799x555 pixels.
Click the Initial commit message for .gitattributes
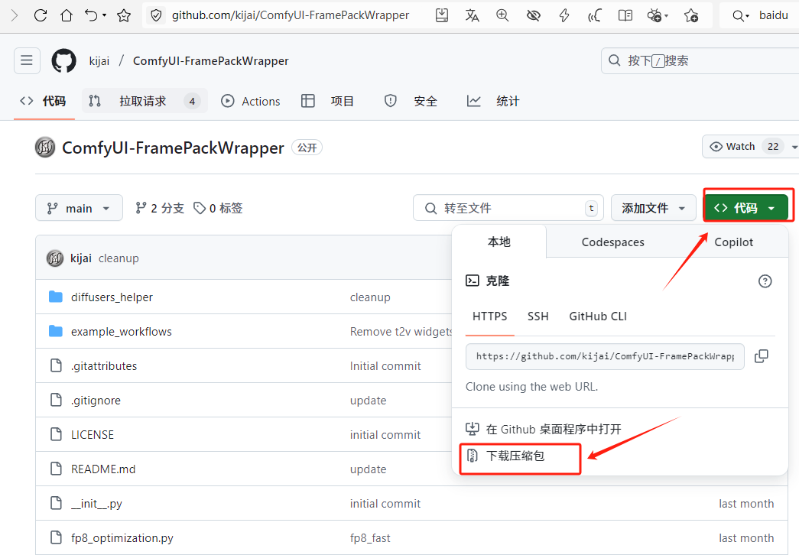pyautogui.click(x=385, y=366)
